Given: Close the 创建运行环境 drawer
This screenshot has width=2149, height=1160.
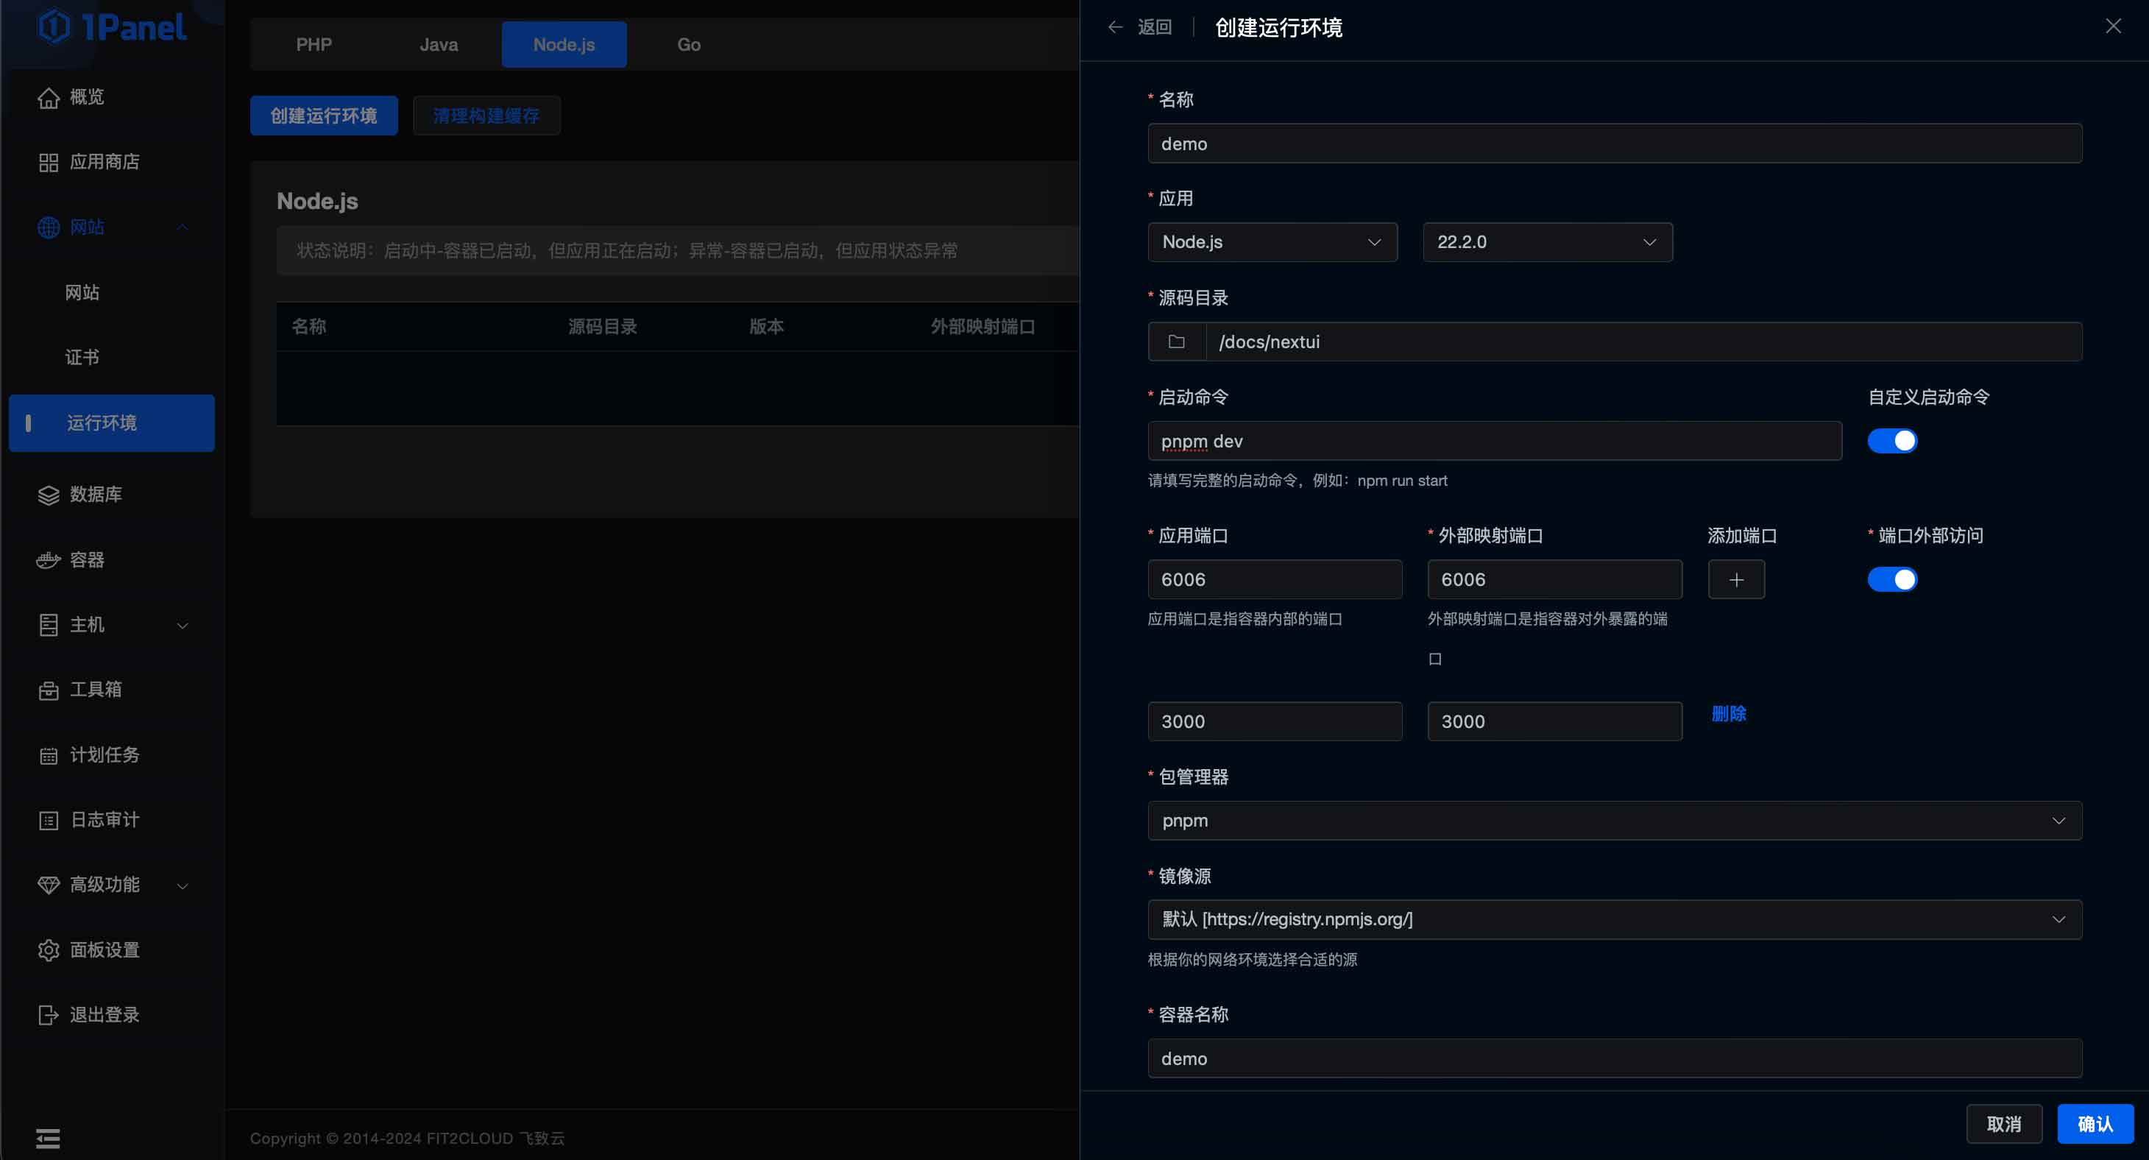Looking at the screenshot, I should [2113, 26].
